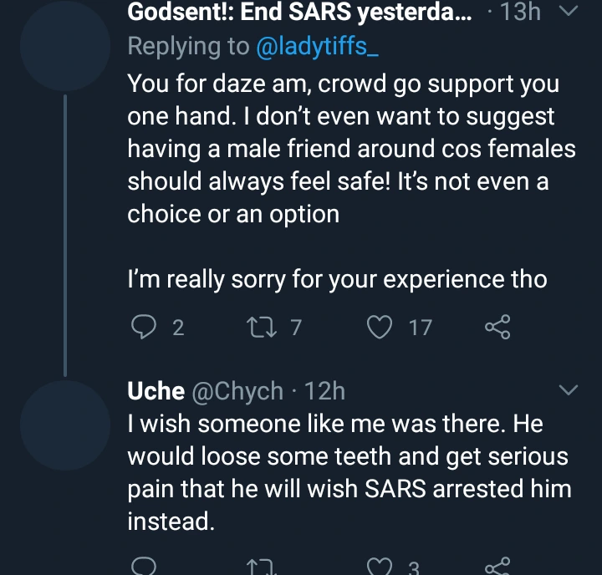Image resolution: width=602 pixels, height=575 pixels.
Task: Open Uche's display name profile
Action: (x=156, y=390)
